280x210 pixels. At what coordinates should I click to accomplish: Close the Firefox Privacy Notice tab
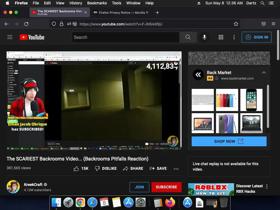147,12
